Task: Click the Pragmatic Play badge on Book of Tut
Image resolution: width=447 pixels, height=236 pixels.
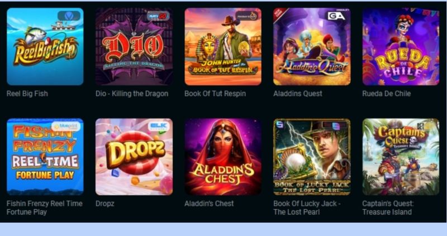Action: point(246,16)
